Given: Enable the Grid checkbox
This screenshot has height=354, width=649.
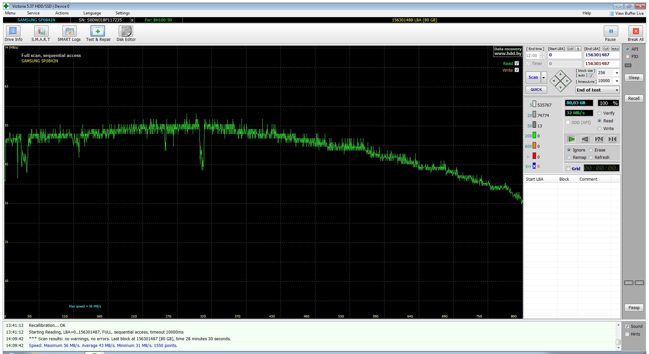Looking at the screenshot, I should tap(568, 169).
